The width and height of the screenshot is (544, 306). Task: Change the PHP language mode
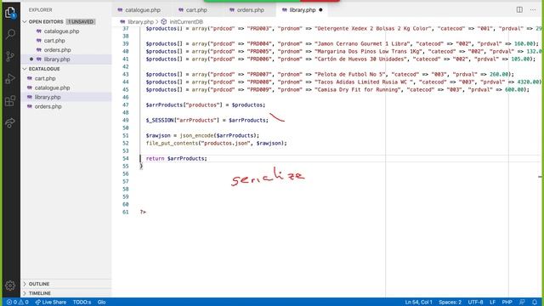pyautogui.click(x=507, y=303)
